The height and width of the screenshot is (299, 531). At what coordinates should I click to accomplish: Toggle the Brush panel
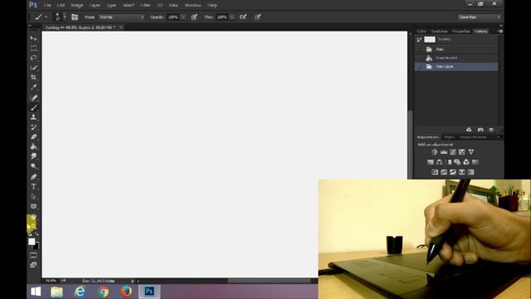(x=75, y=17)
